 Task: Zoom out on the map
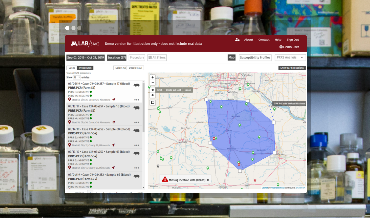tap(152, 83)
